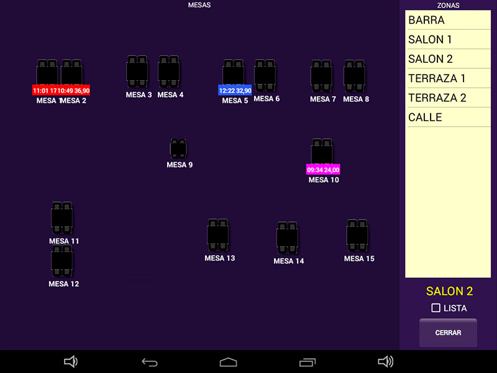This screenshot has height=373, width=497.
Task: Tap the volume up icon
Action: tap(386, 362)
